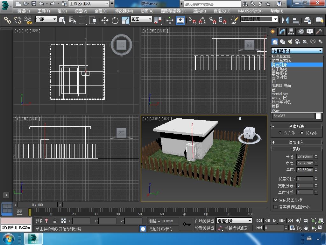Open the 全部 selection filter dropdown

[46, 19]
